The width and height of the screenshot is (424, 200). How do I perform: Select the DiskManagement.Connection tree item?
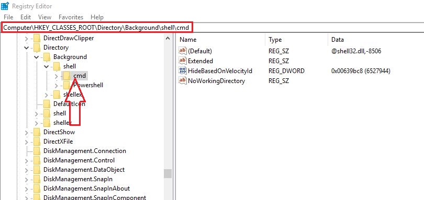85,151
